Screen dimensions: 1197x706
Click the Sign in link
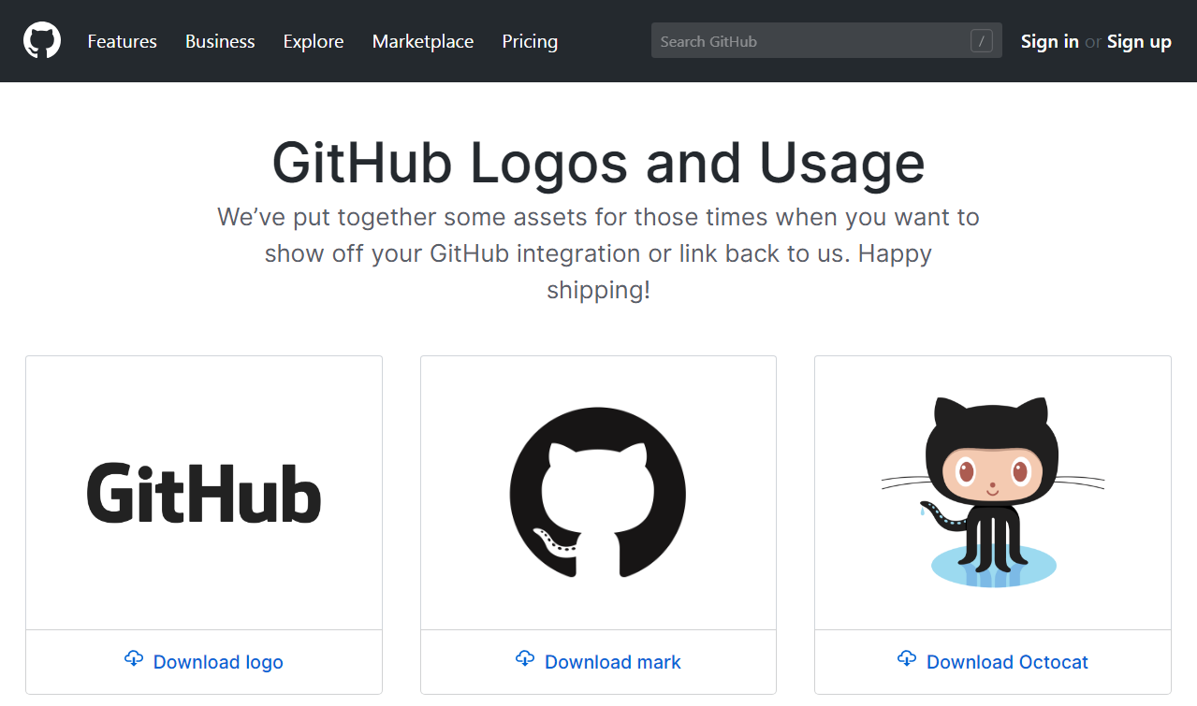click(1050, 41)
